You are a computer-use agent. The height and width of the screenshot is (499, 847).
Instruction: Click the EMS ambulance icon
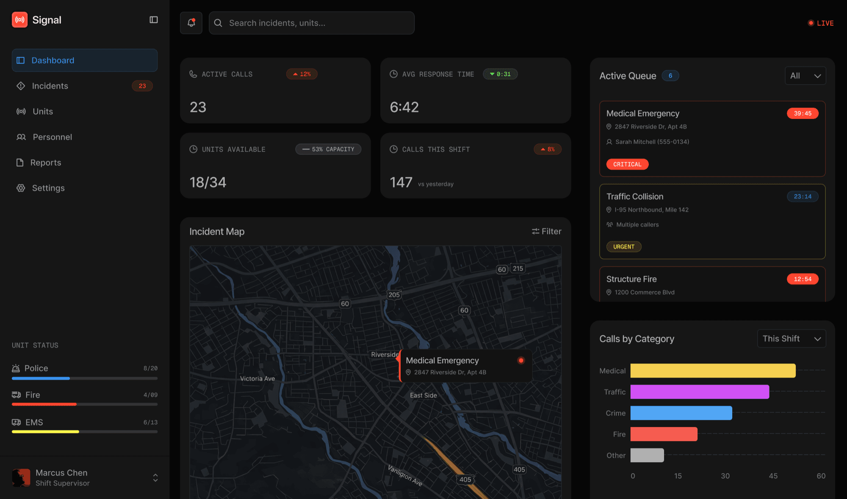click(17, 422)
